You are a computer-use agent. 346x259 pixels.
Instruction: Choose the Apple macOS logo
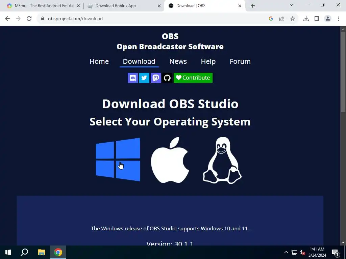pyautogui.click(x=170, y=160)
